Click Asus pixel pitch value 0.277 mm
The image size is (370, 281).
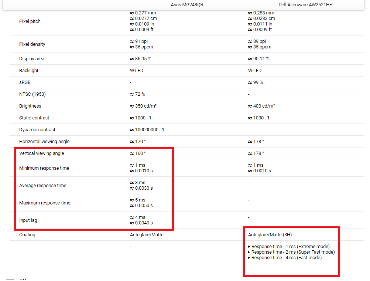[143, 13]
